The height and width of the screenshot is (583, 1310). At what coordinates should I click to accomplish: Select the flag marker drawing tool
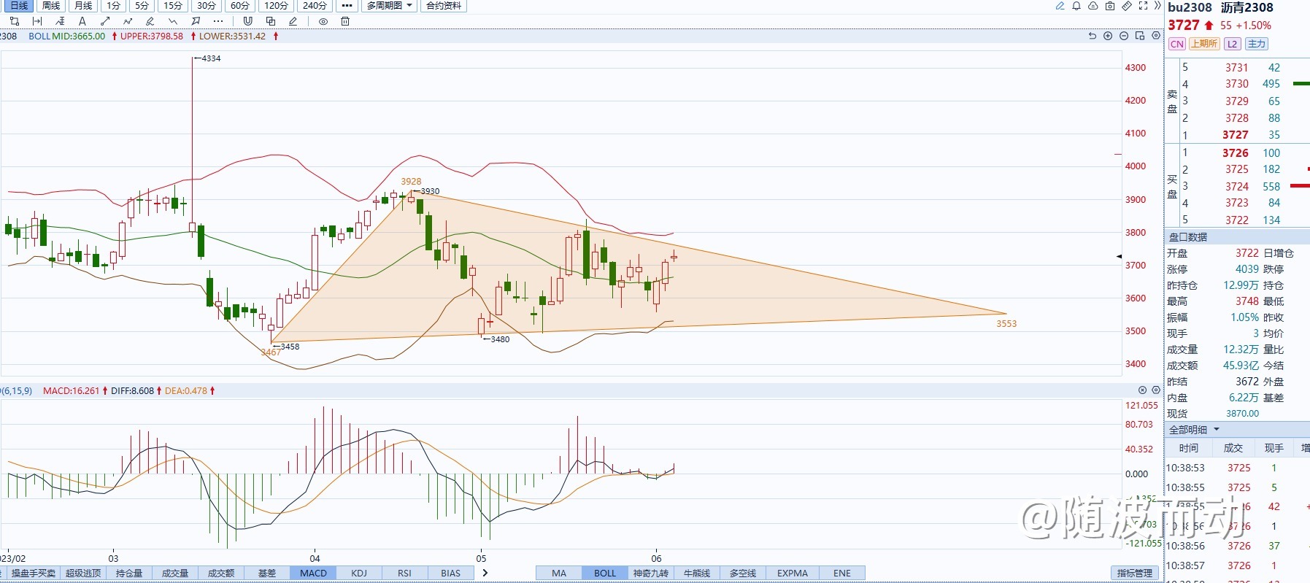196,21
